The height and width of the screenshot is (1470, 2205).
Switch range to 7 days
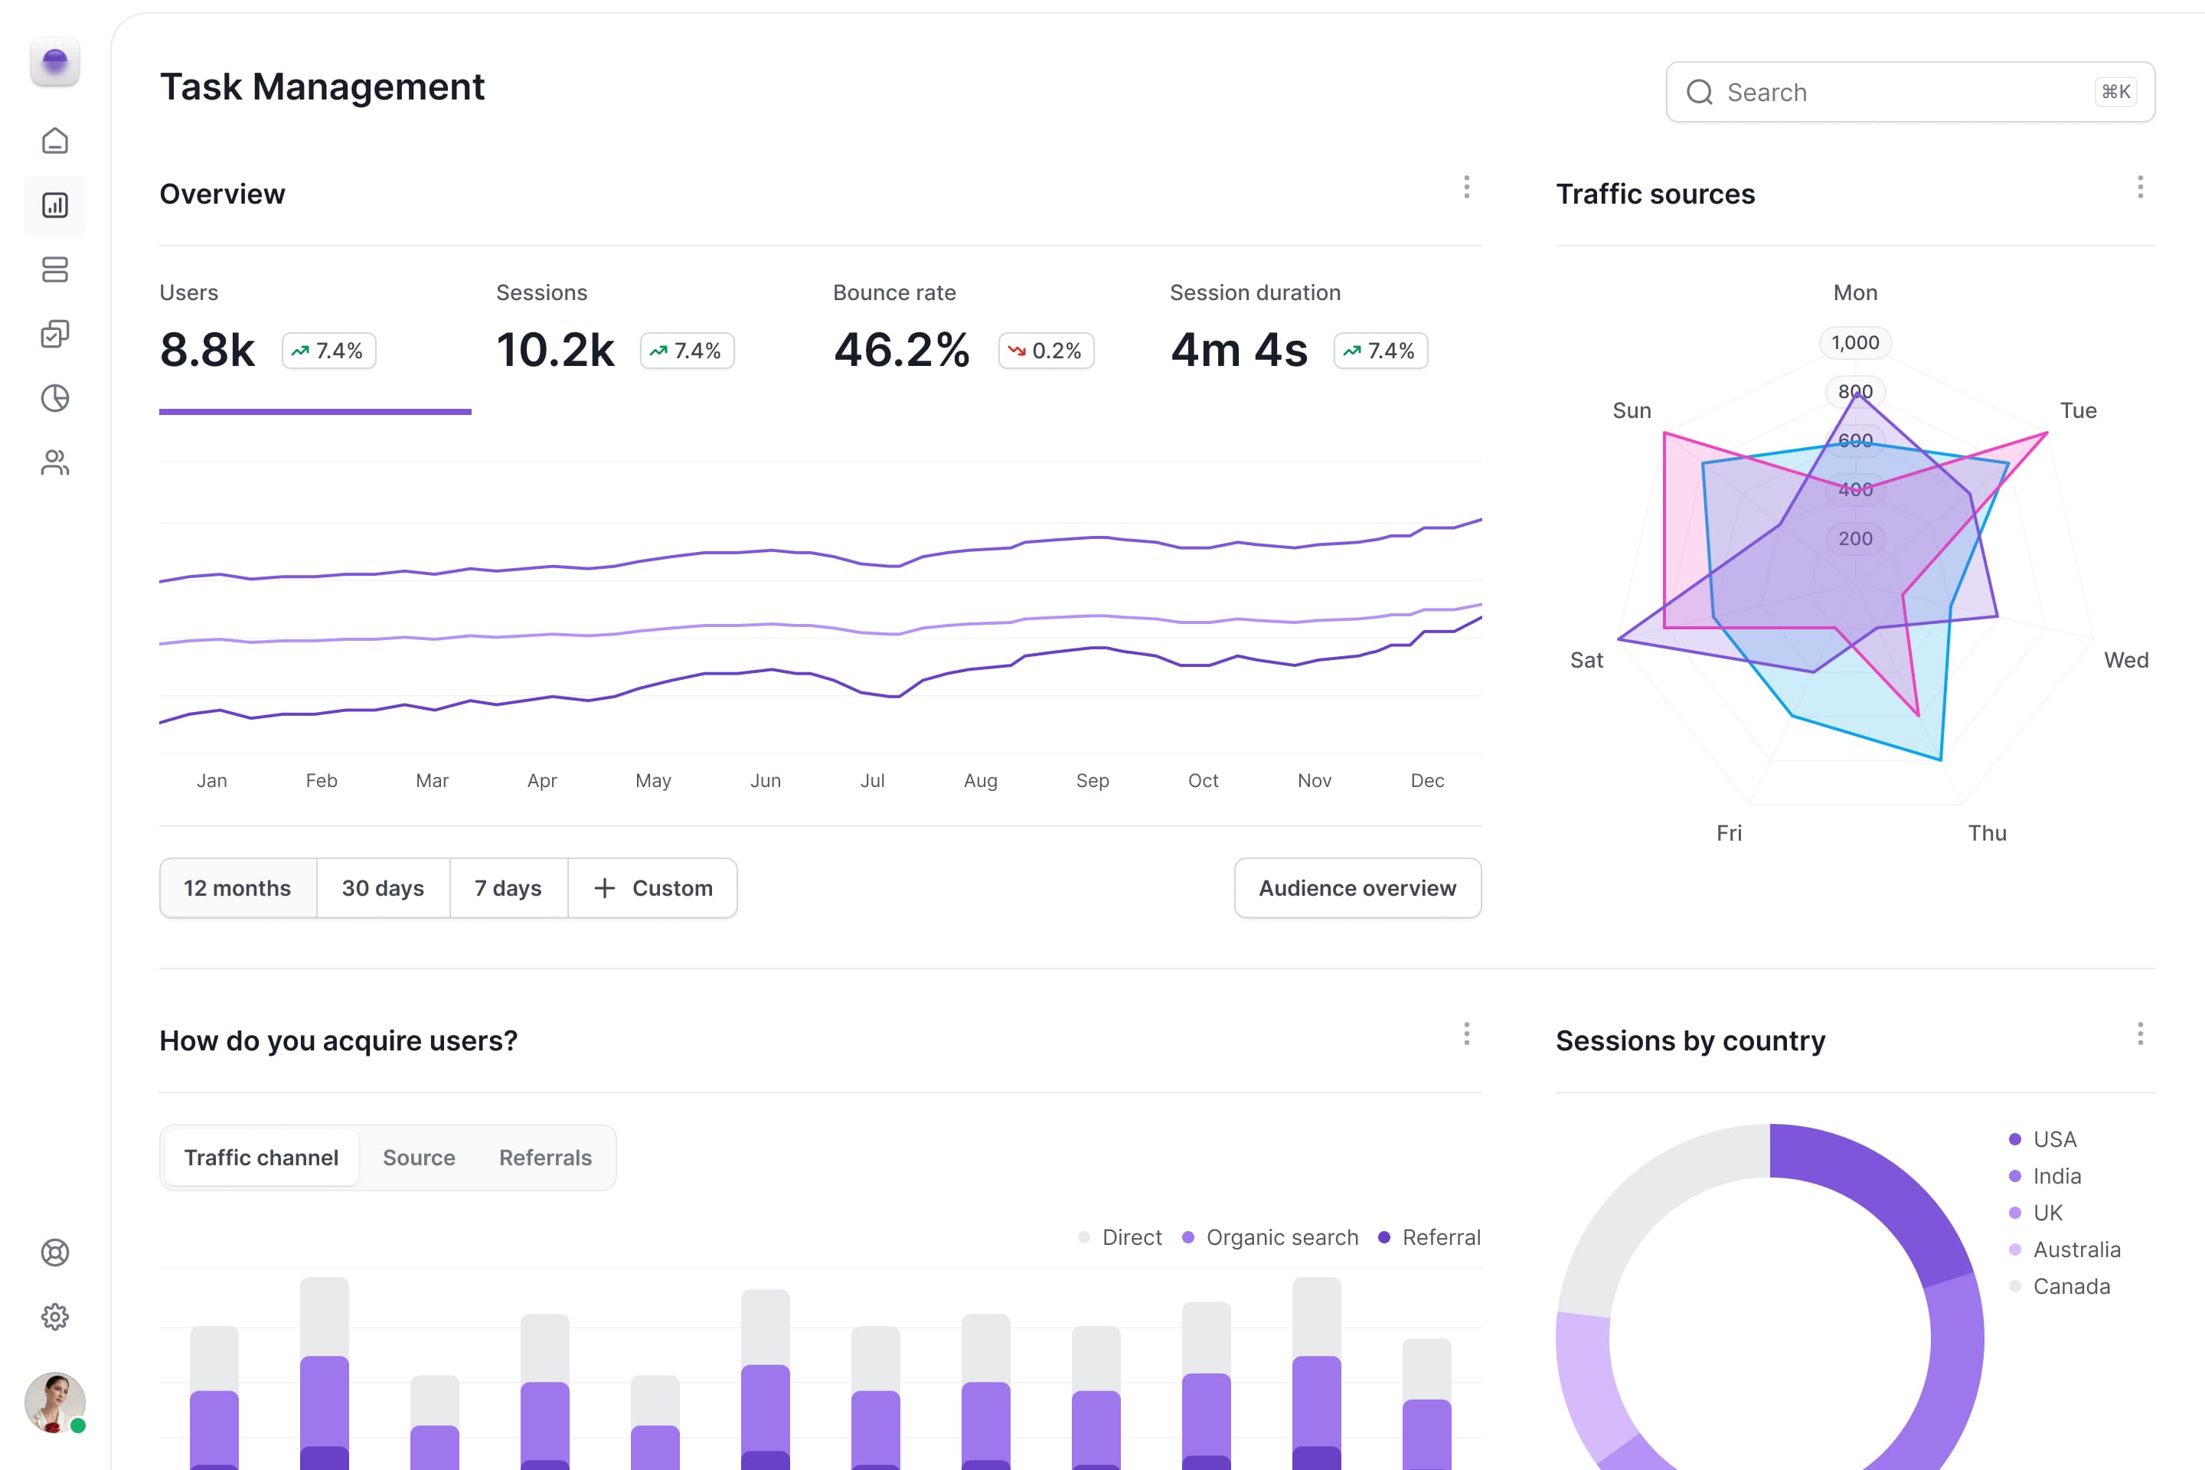[x=508, y=888]
